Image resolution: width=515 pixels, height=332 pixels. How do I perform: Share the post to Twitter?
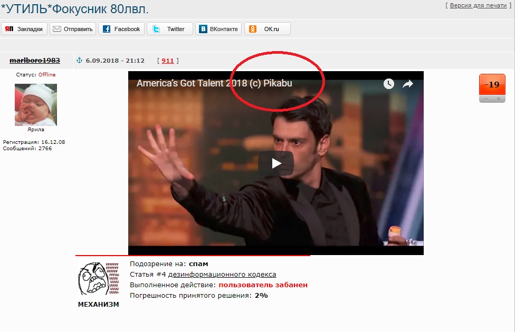[170, 29]
